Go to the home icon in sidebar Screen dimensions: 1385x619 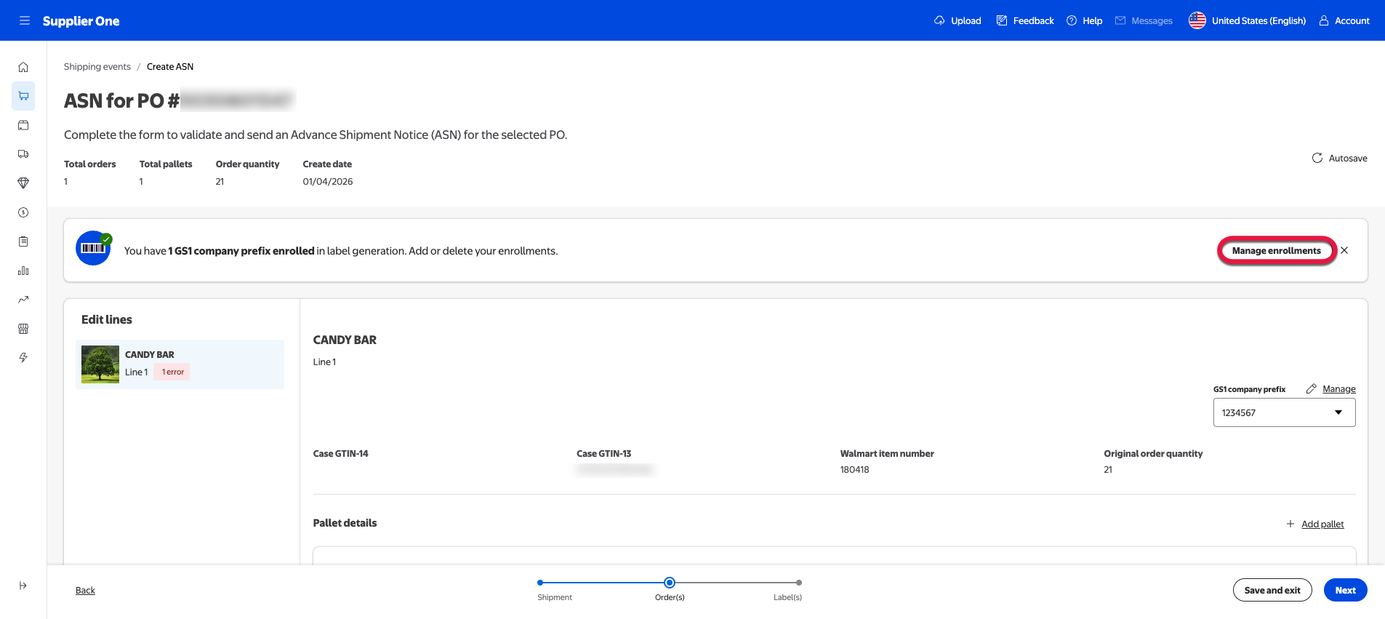(23, 67)
